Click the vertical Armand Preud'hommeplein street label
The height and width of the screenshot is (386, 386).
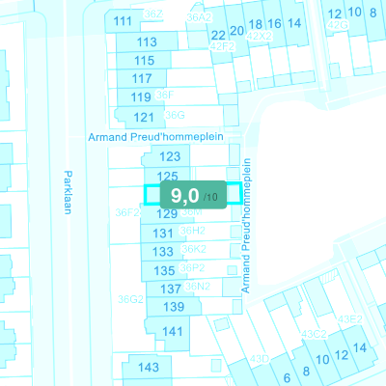(x=246, y=226)
